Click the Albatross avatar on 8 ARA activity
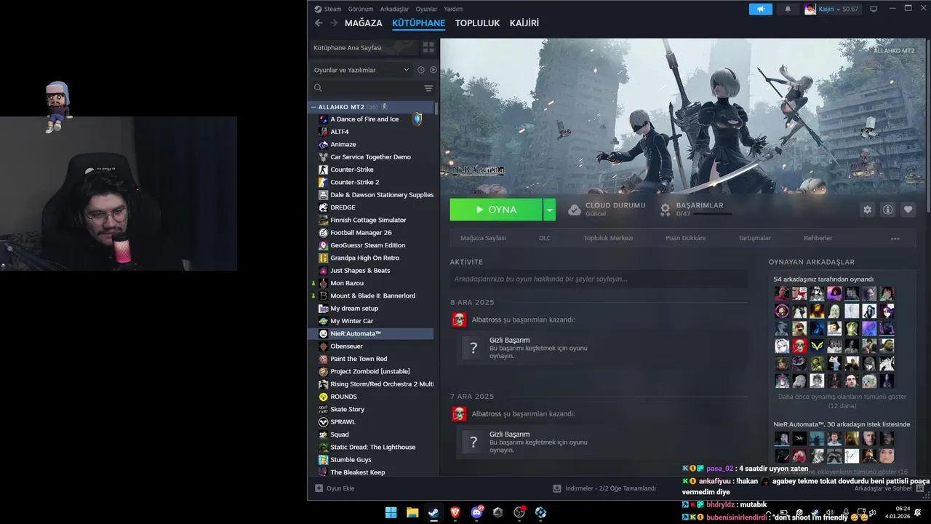Image resolution: width=931 pixels, height=524 pixels. tap(459, 319)
